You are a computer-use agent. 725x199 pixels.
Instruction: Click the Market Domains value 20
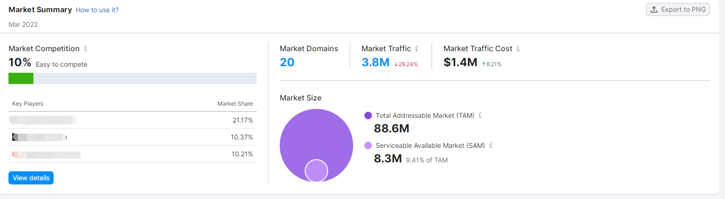click(x=287, y=62)
